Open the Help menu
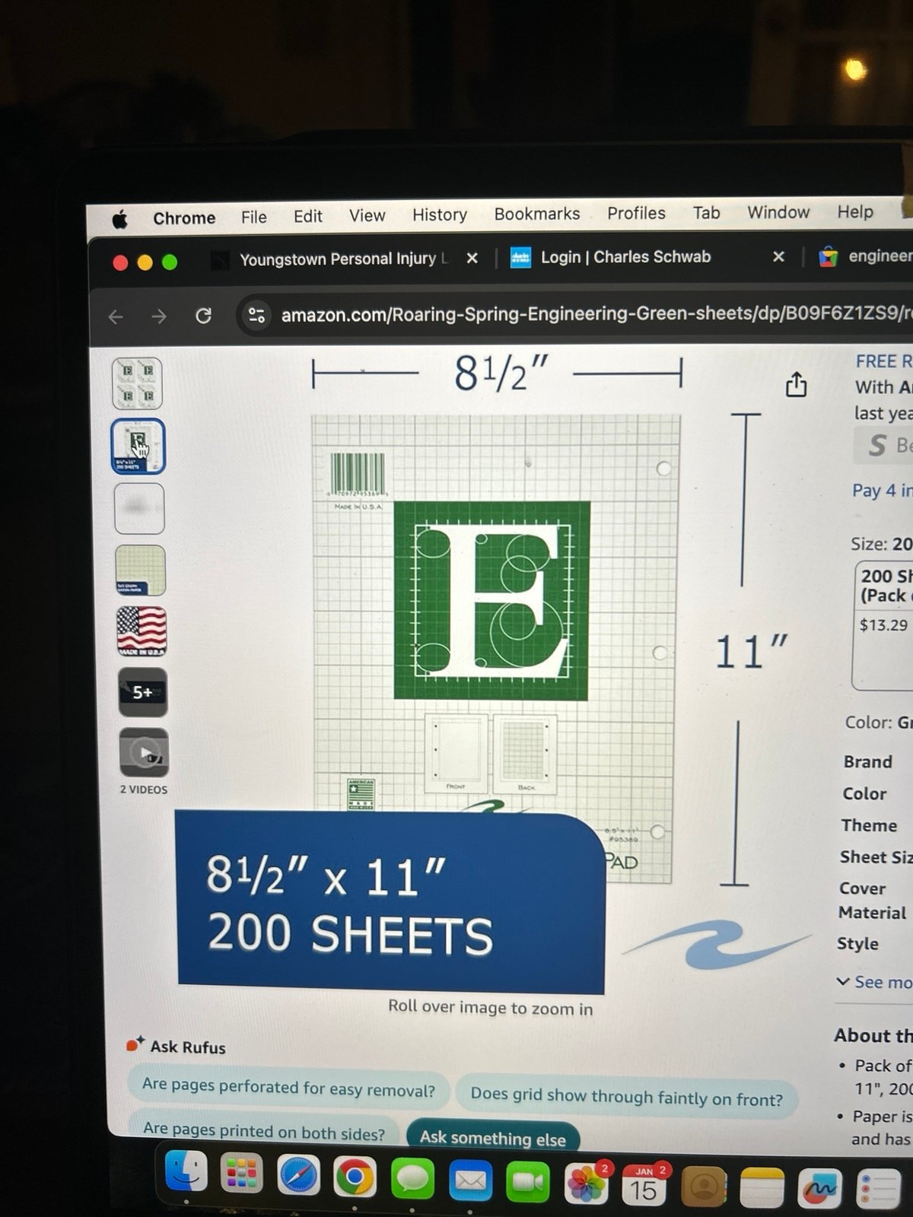The width and height of the screenshot is (913, 1217). tap(855, 211)
